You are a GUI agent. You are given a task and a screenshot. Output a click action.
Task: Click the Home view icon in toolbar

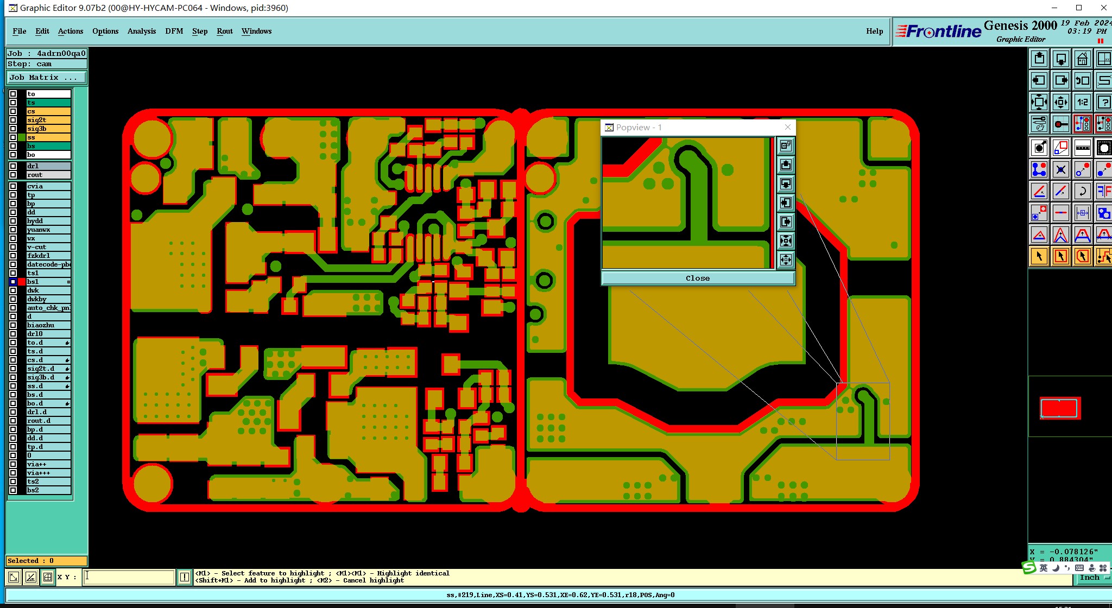[x=1082, y=59]
